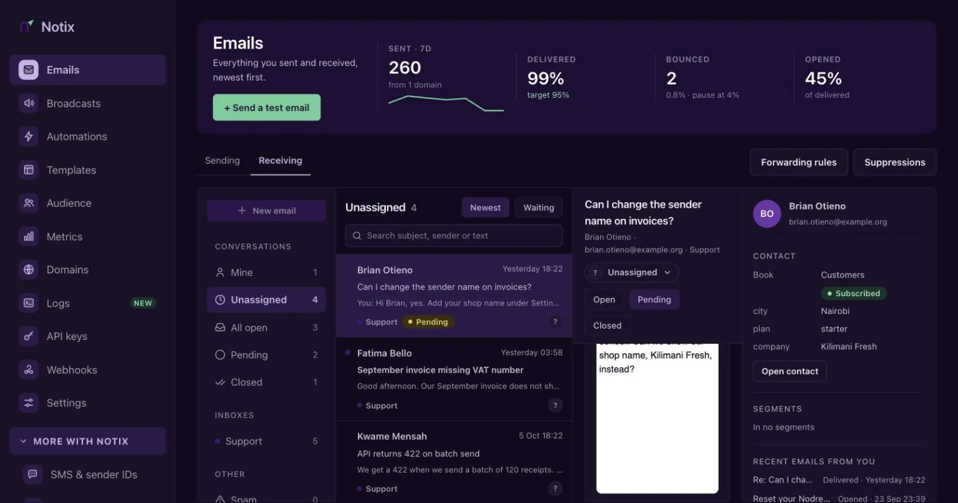
Task: Click the Notix logo icon
Action: (x=27, y=27)
